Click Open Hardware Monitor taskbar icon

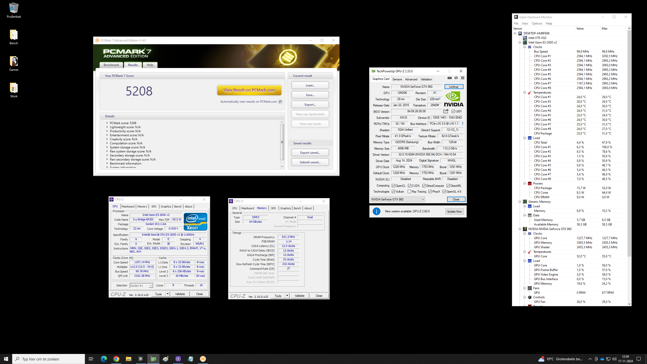(141, 359)
